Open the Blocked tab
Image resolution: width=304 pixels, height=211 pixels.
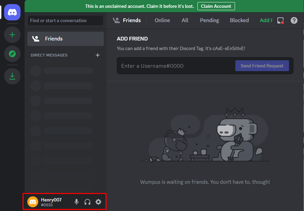(239, 20)
